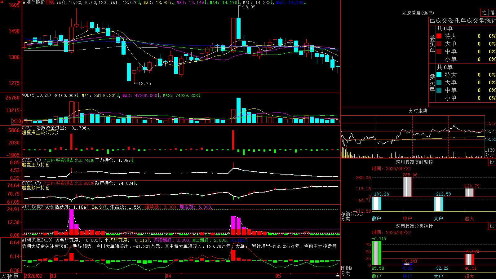Click the star icon before 湘佳股份
496x279 pixels.
click(24, 2)
